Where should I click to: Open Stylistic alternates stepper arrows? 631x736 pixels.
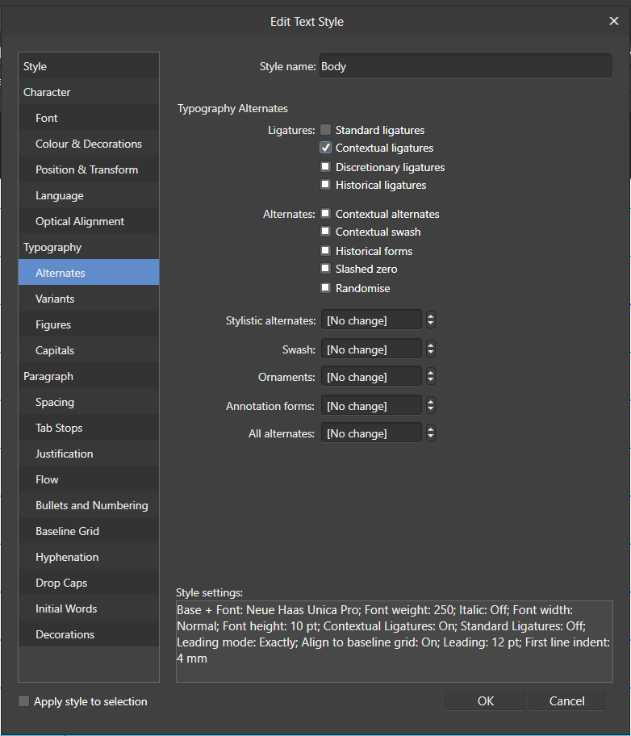tap(431, 320)
